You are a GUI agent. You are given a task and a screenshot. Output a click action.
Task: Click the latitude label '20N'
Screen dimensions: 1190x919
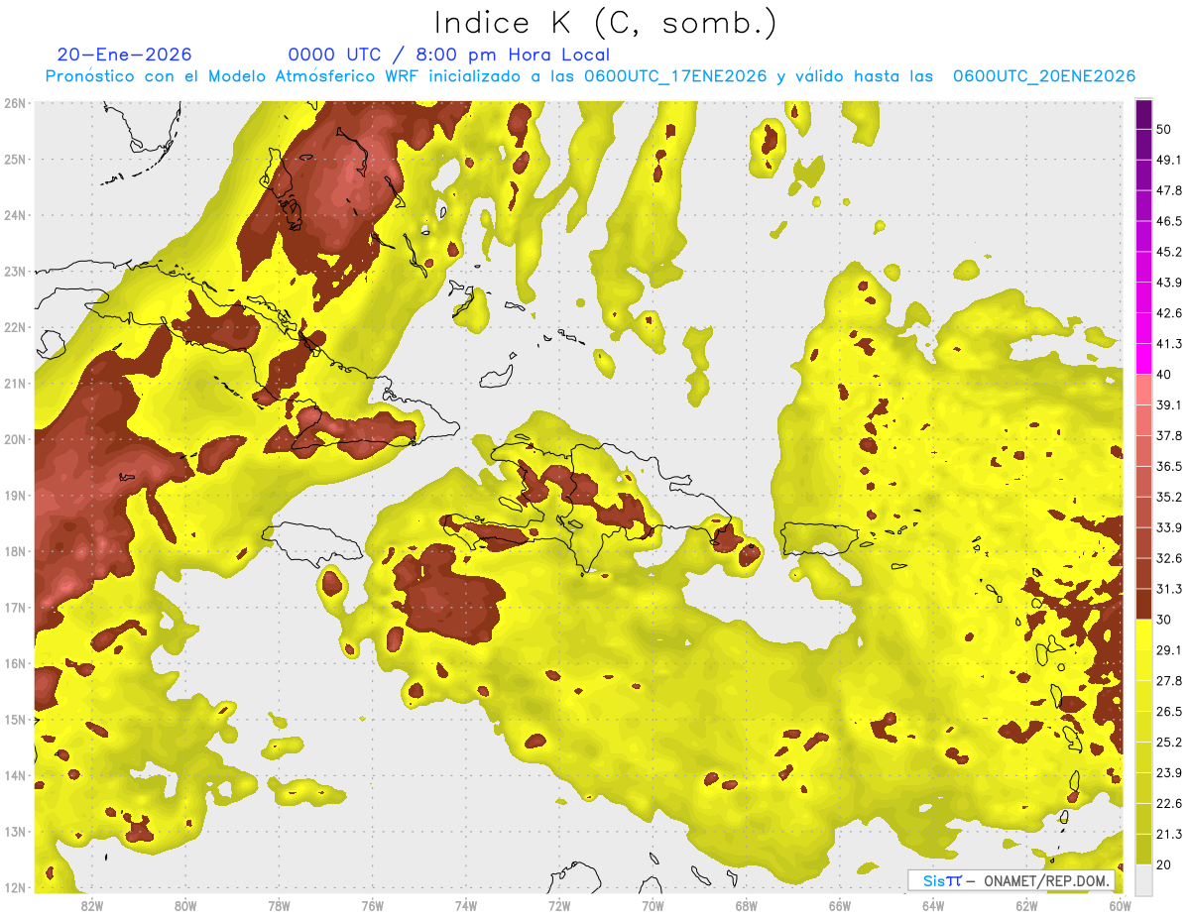pyautogui.click(x=15, y=439)
